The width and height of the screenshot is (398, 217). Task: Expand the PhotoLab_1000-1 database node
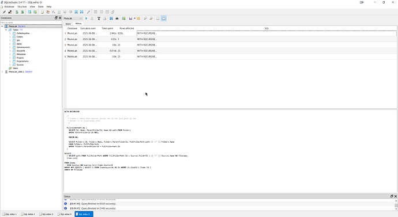(x=2, y=72)
